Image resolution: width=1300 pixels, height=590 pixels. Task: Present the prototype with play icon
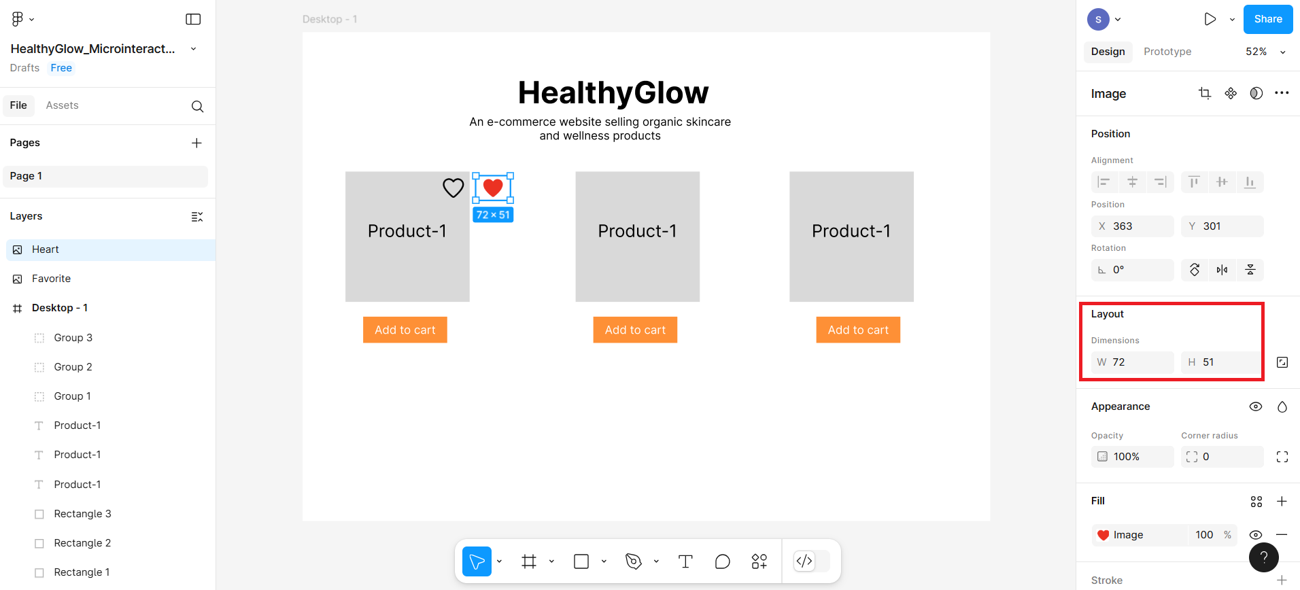click(1210, 19)
